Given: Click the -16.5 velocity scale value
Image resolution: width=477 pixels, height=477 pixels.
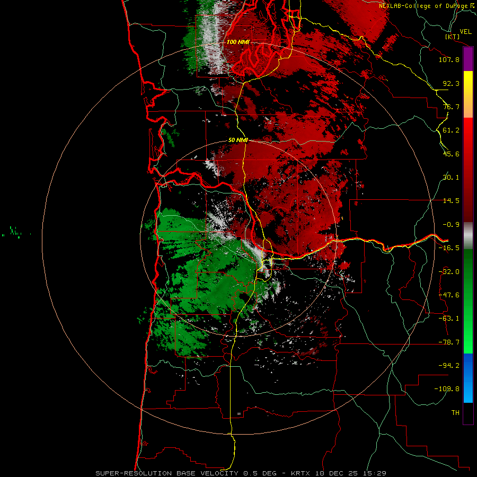Looking at the screenshot, I should click(x=449, y=248).
